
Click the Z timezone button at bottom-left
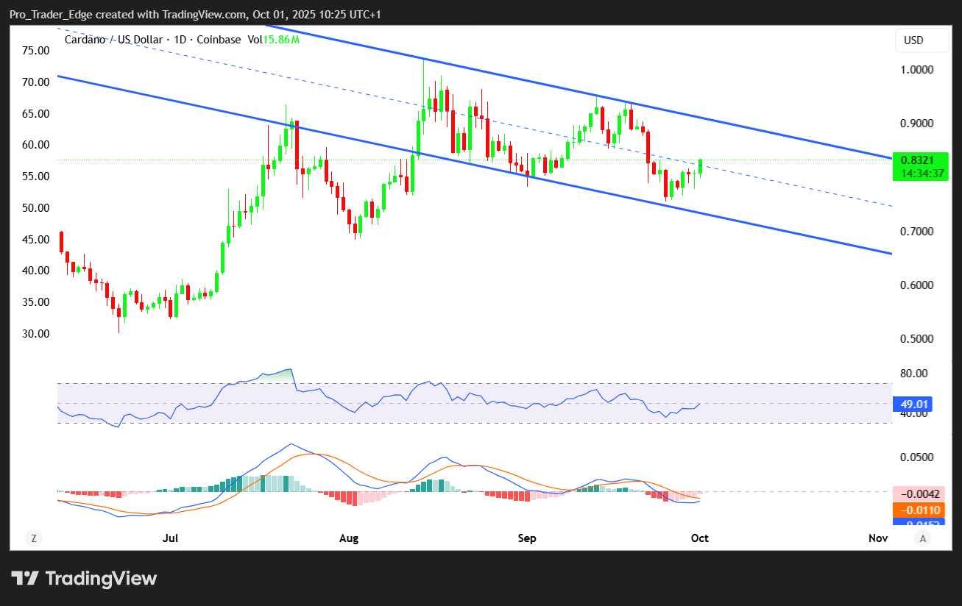(x=33, y=538)
